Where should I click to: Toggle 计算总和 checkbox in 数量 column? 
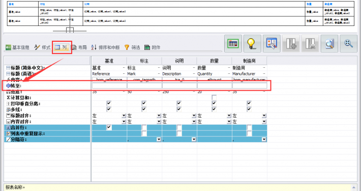[214, 98]
